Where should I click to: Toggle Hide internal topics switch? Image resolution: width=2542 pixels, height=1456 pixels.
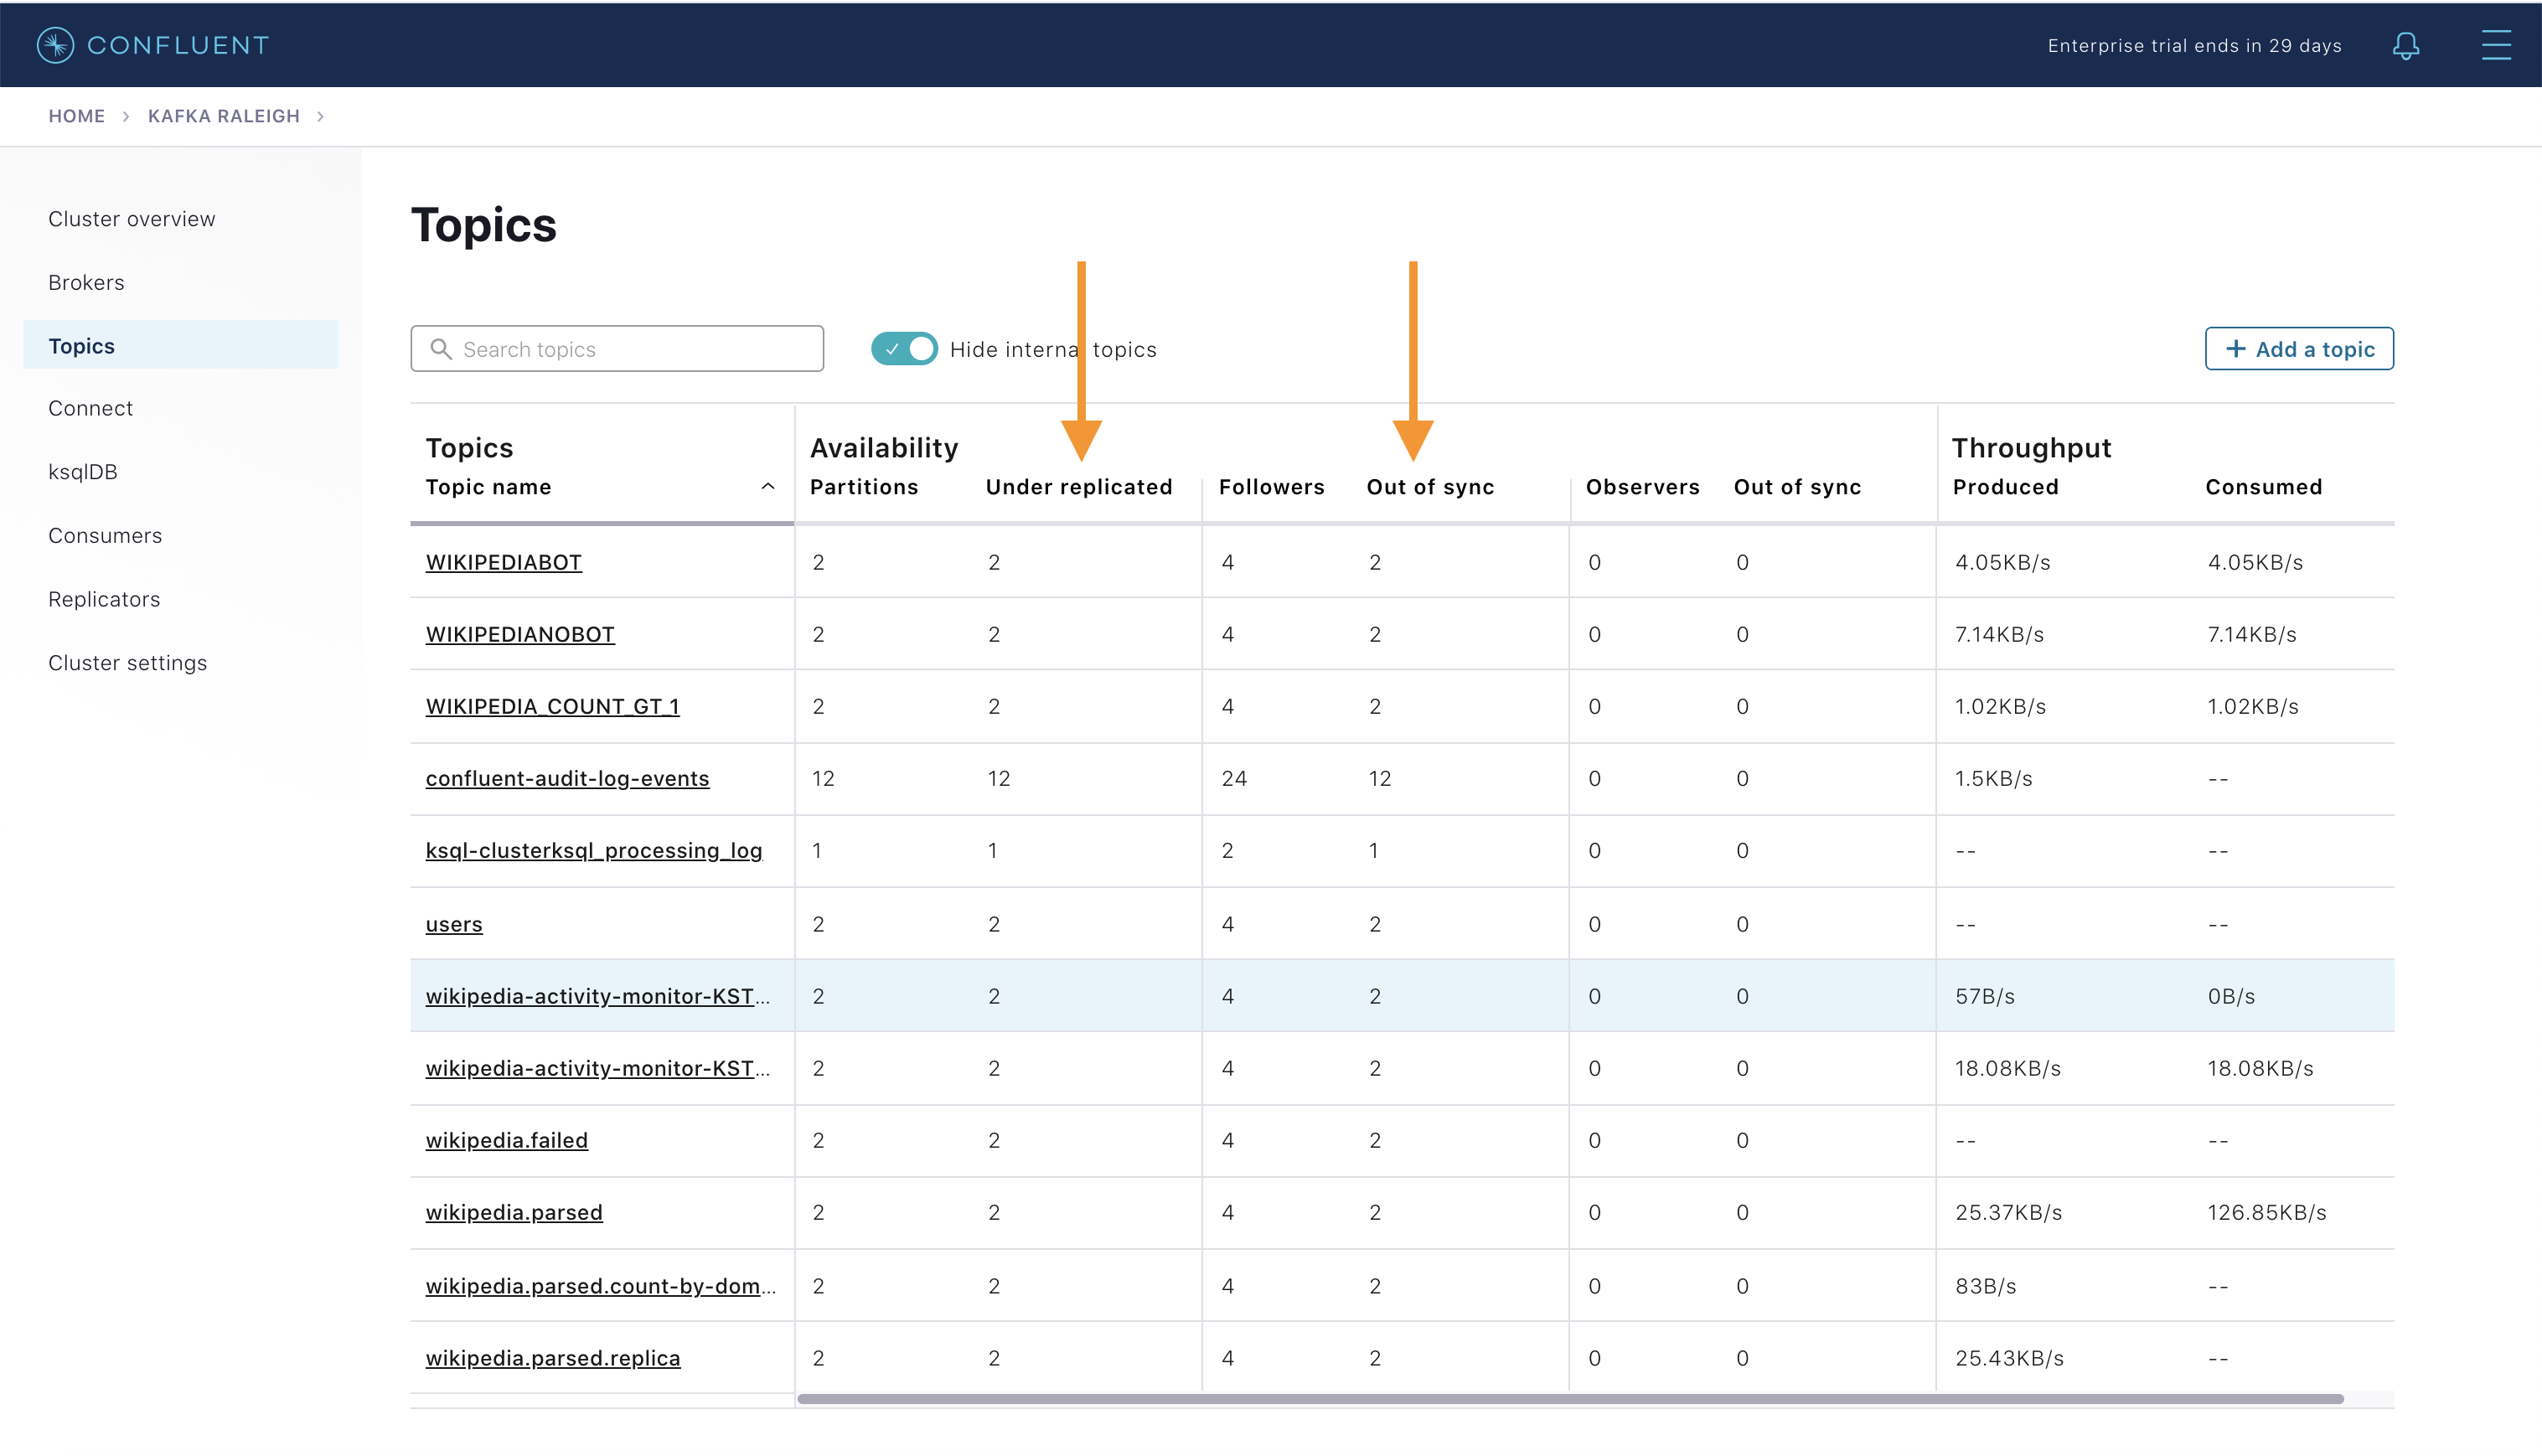(904, 349)
